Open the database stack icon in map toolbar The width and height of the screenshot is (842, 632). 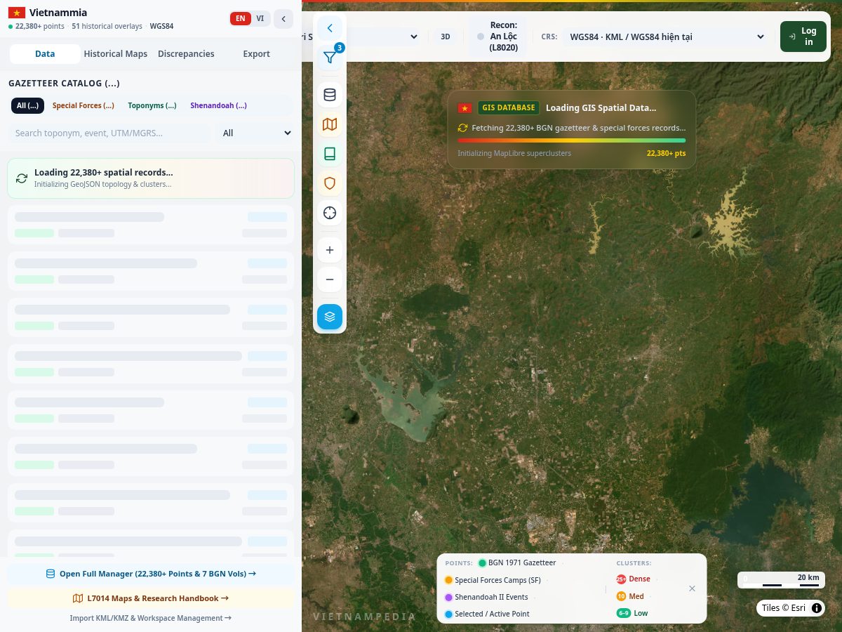(x=330, y=95)
